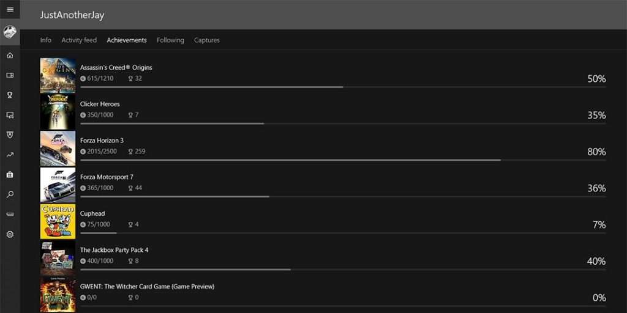
Task: Click the Assassin's Creed® Origins title
Action: (x=116, y=67)
